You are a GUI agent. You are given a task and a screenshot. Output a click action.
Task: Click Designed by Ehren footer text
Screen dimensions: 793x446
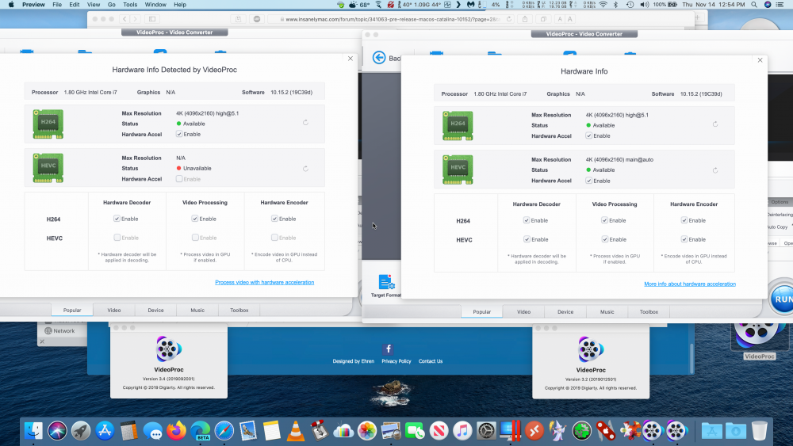(354, 361)
